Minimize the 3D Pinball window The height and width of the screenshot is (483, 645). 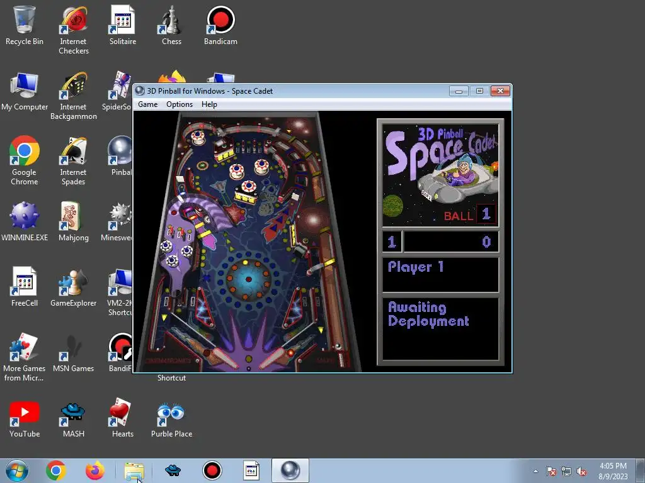(x=459, y=91)
